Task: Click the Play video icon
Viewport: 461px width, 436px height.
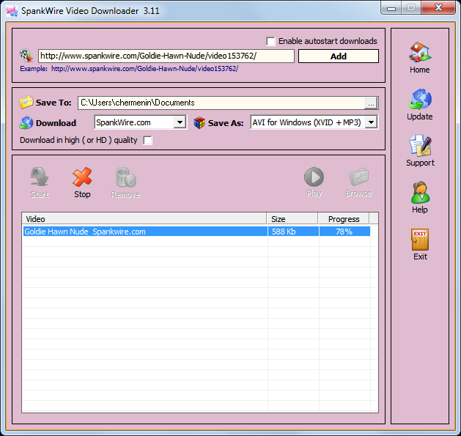Action: coord(314,177)
